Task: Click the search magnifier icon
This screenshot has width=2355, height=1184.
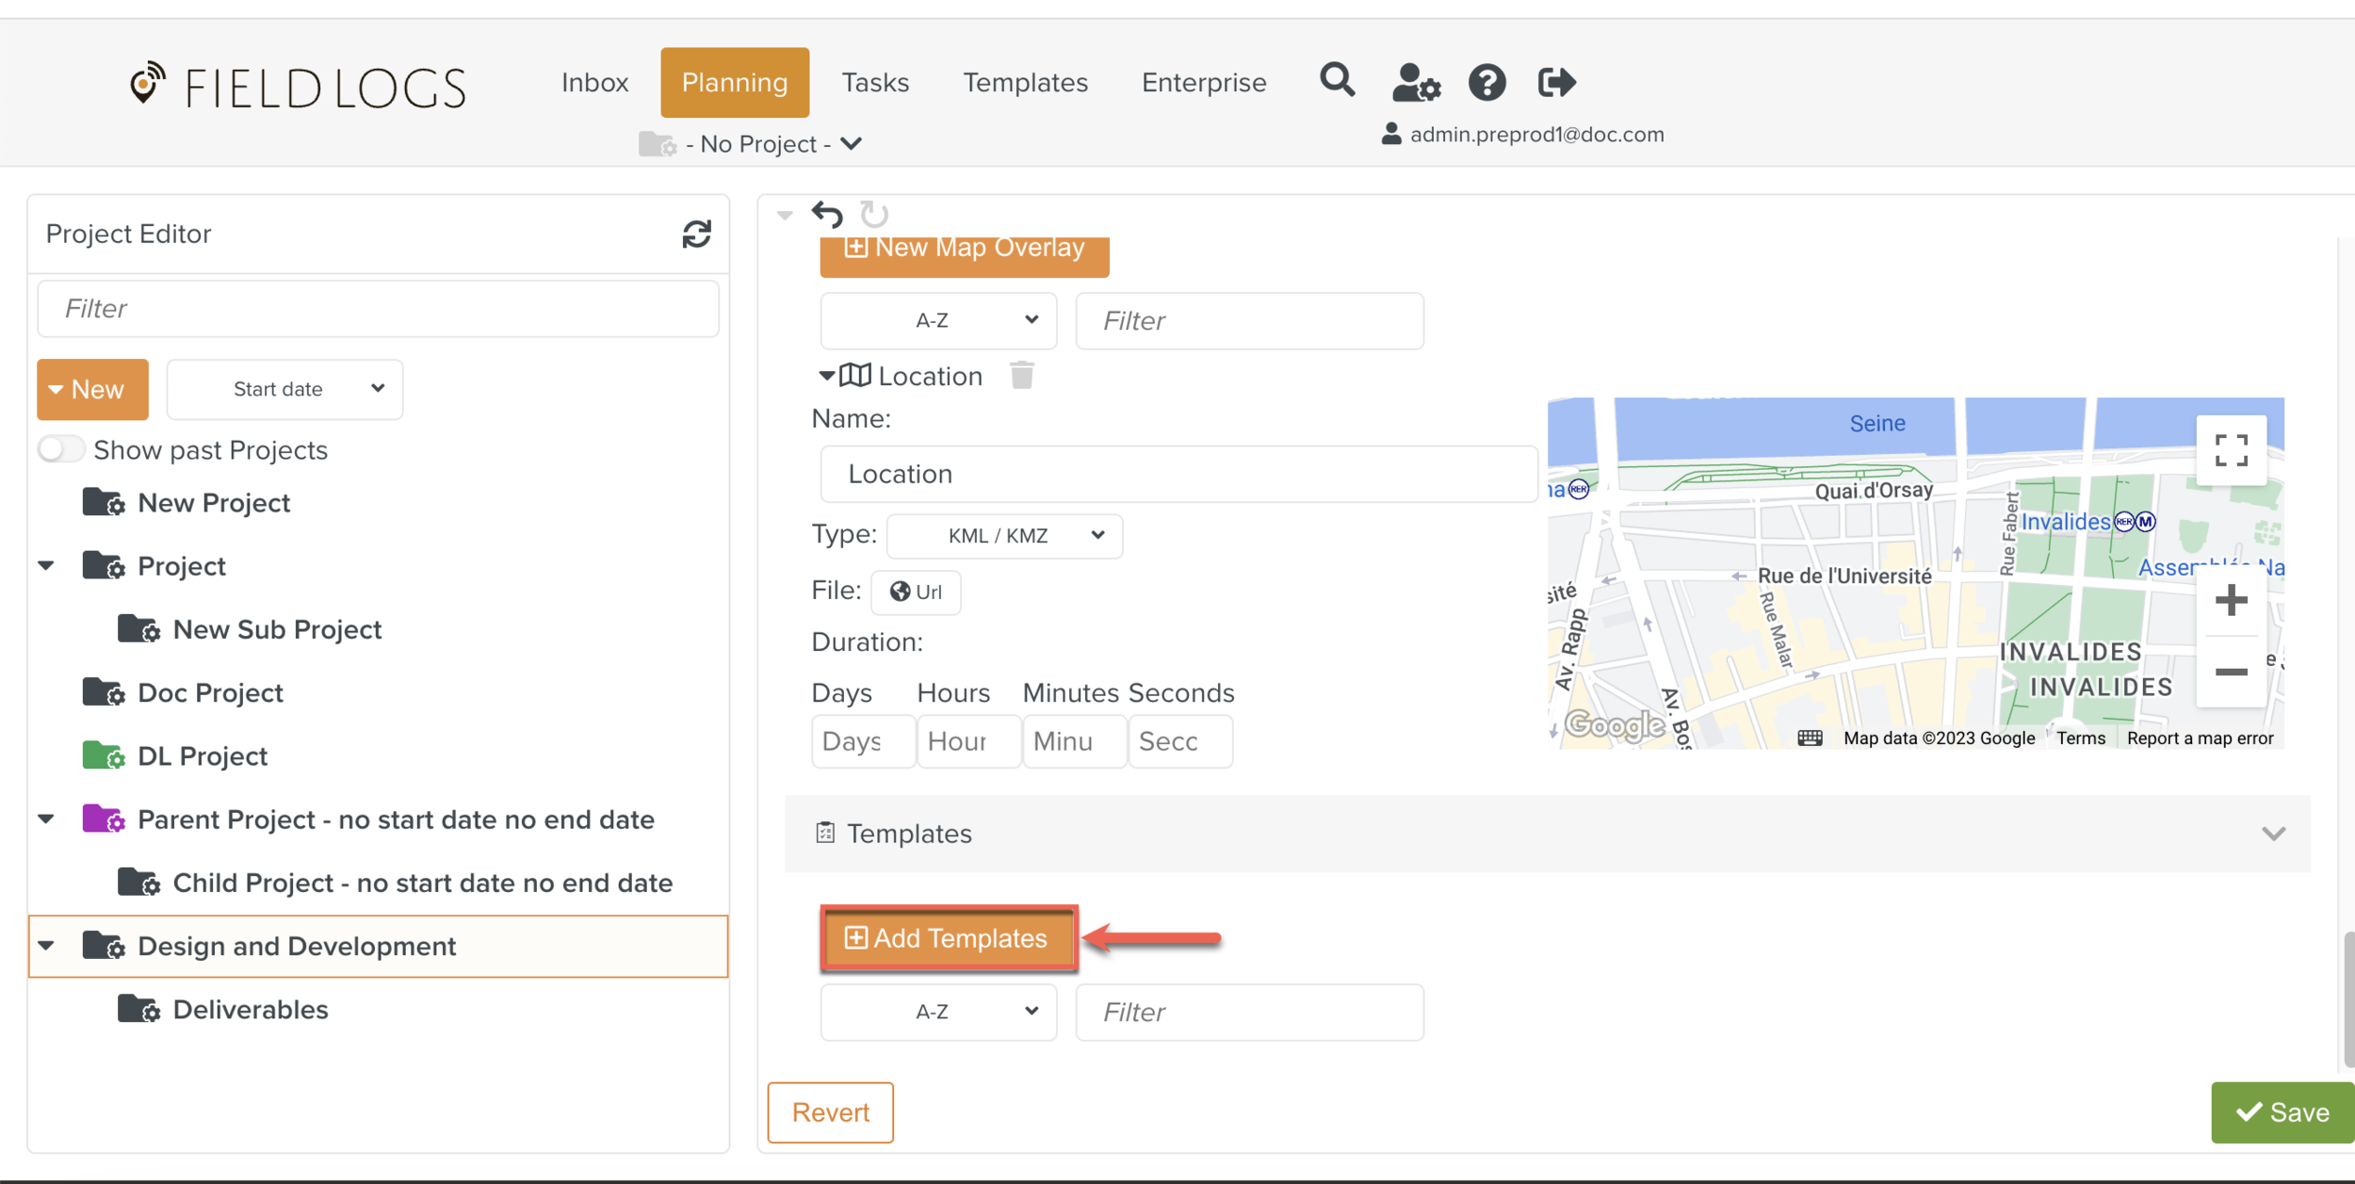Action: [1337, 81]
